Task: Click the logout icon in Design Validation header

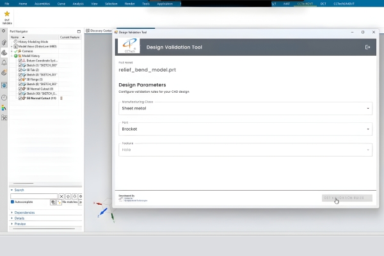Action: 367,47
